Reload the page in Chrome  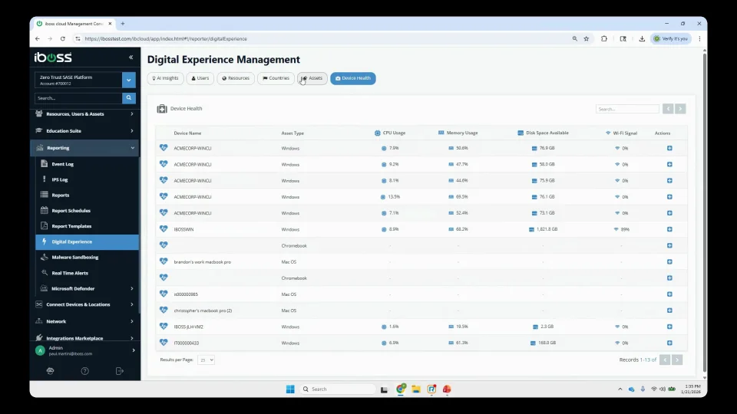tap(62, 39)
